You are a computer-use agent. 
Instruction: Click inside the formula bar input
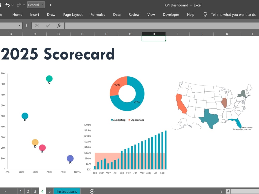point(162,26)
